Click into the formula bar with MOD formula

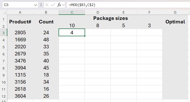pyautogui.click(x=127, y=5)
